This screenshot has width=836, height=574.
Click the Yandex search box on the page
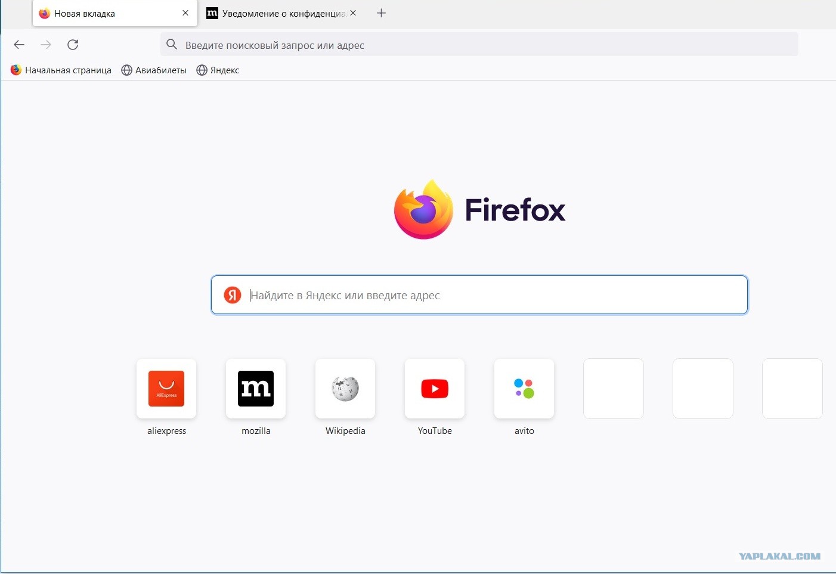[479, 295]
